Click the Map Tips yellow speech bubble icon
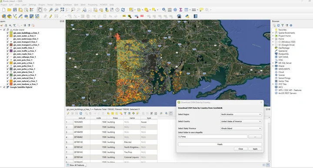This screenshot has height=168, width=313. point(201,10)
